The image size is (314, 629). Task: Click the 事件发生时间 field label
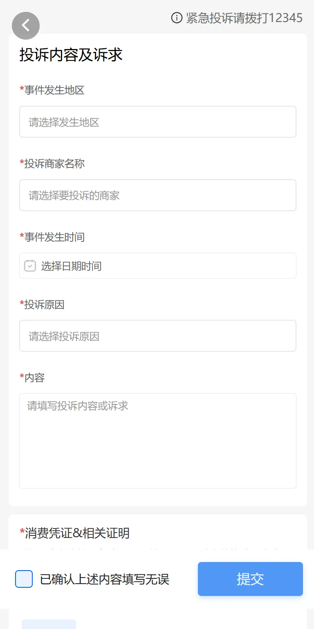54,237
